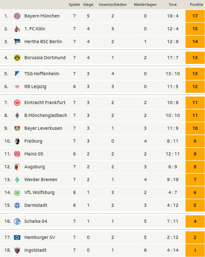Click the Tore column header
Viewport: 205px width, 257px height.
[173, 5]
